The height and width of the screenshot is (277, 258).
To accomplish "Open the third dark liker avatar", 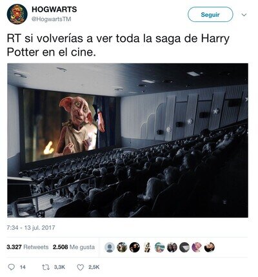I will (135, 247).
